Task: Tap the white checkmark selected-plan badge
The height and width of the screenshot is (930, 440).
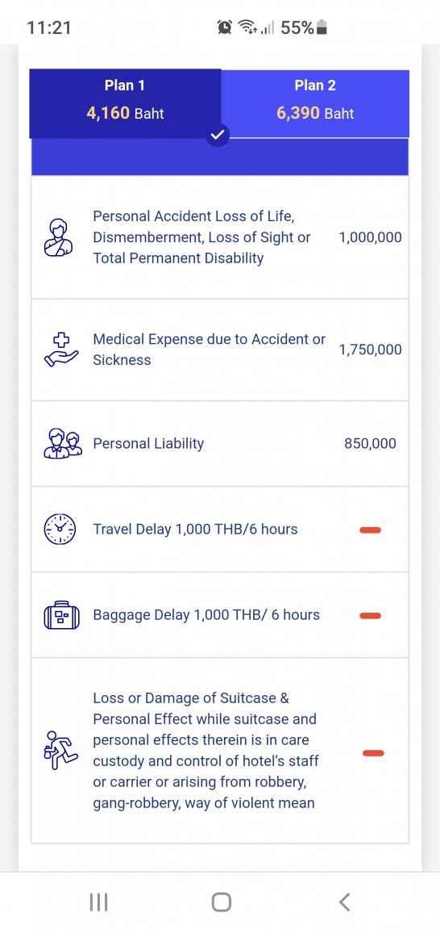Action: pyautogui.click(x=218, y=136)
